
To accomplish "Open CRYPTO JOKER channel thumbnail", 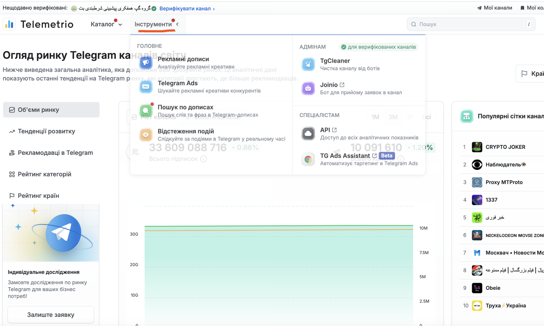I will point(477,147).
